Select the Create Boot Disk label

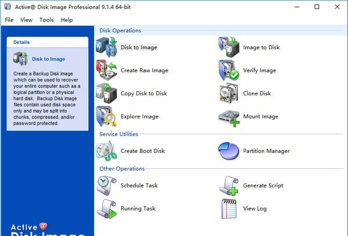[x=143, y=151]
